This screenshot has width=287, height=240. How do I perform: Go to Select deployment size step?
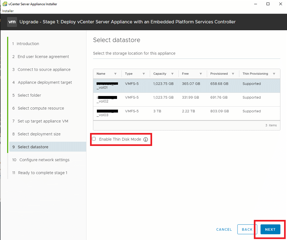point(36,134)
